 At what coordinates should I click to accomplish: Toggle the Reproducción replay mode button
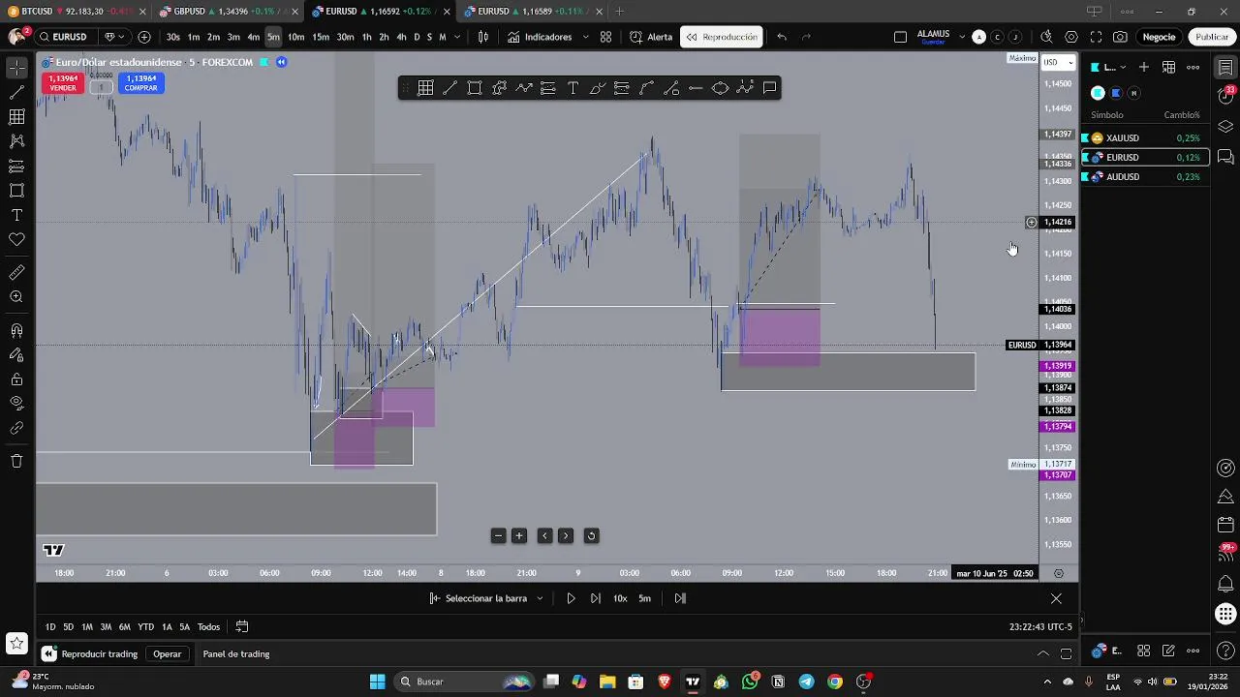tap(722, 37)
